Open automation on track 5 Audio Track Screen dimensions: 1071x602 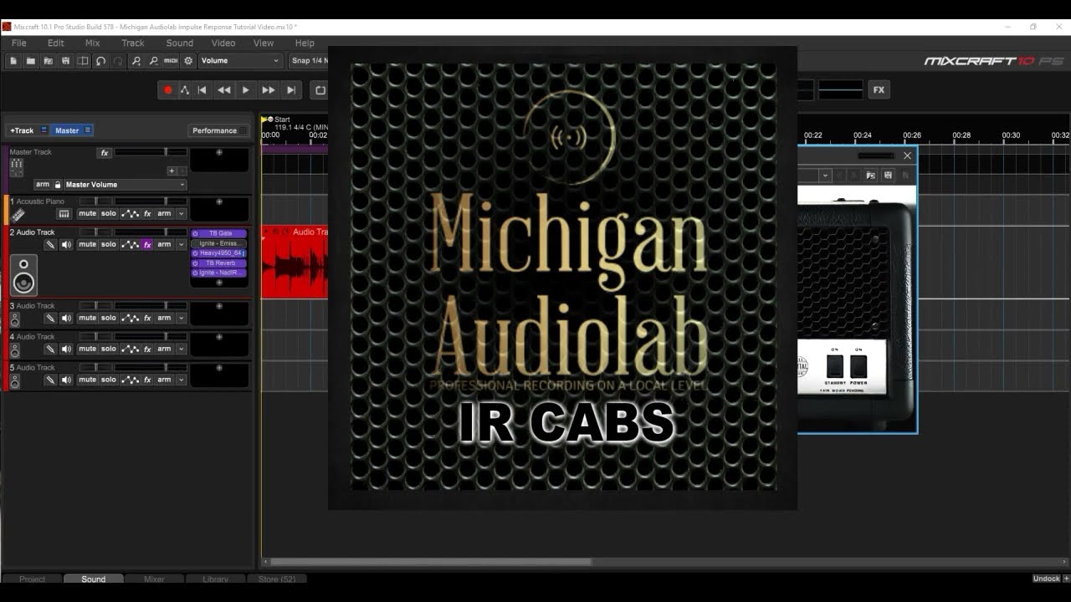130,380
